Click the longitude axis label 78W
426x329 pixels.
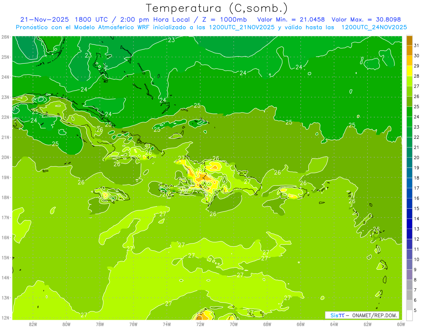click(100, 324)
